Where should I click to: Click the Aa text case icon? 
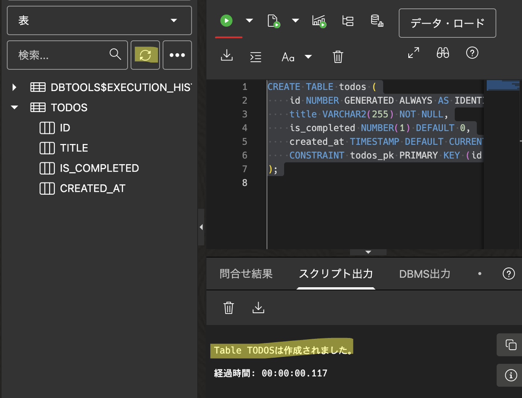click(x=288, y=57)
